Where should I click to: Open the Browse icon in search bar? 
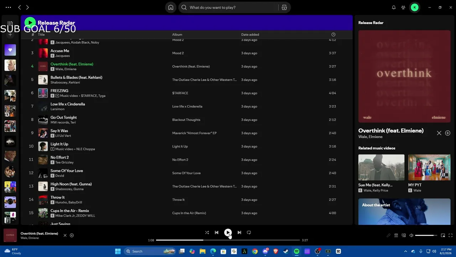[x=284, y=7]
